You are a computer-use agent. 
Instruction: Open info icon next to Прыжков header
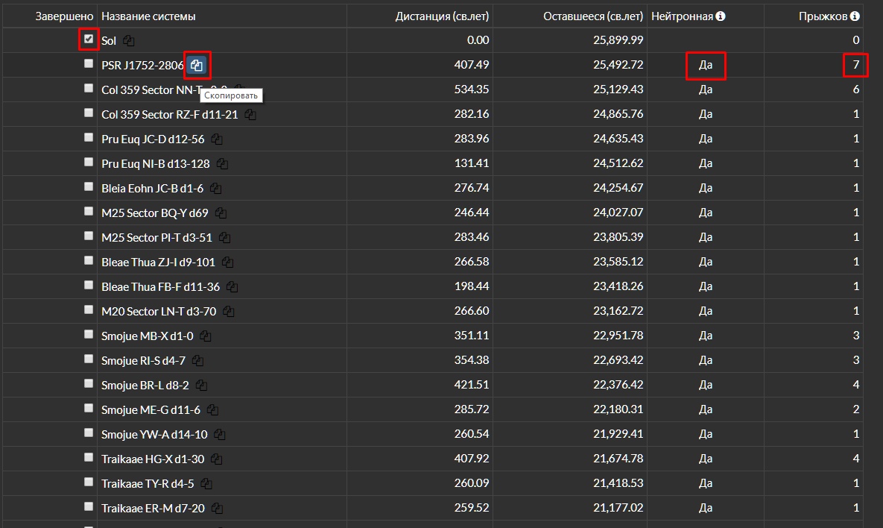[855, 16]
